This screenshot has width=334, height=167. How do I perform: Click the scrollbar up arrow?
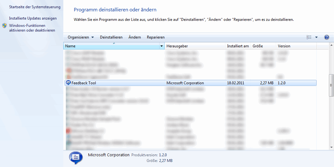pyautogui.click(x=331, y=45)
